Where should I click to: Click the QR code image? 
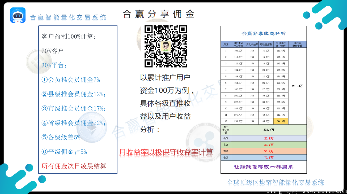click(x=166, y=46)
